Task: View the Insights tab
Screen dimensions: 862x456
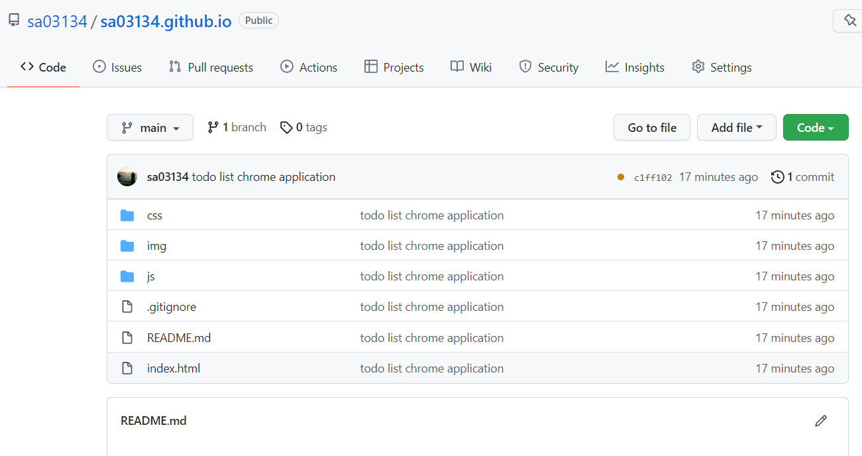Action: pyautogui.click(x=635, y=67)
